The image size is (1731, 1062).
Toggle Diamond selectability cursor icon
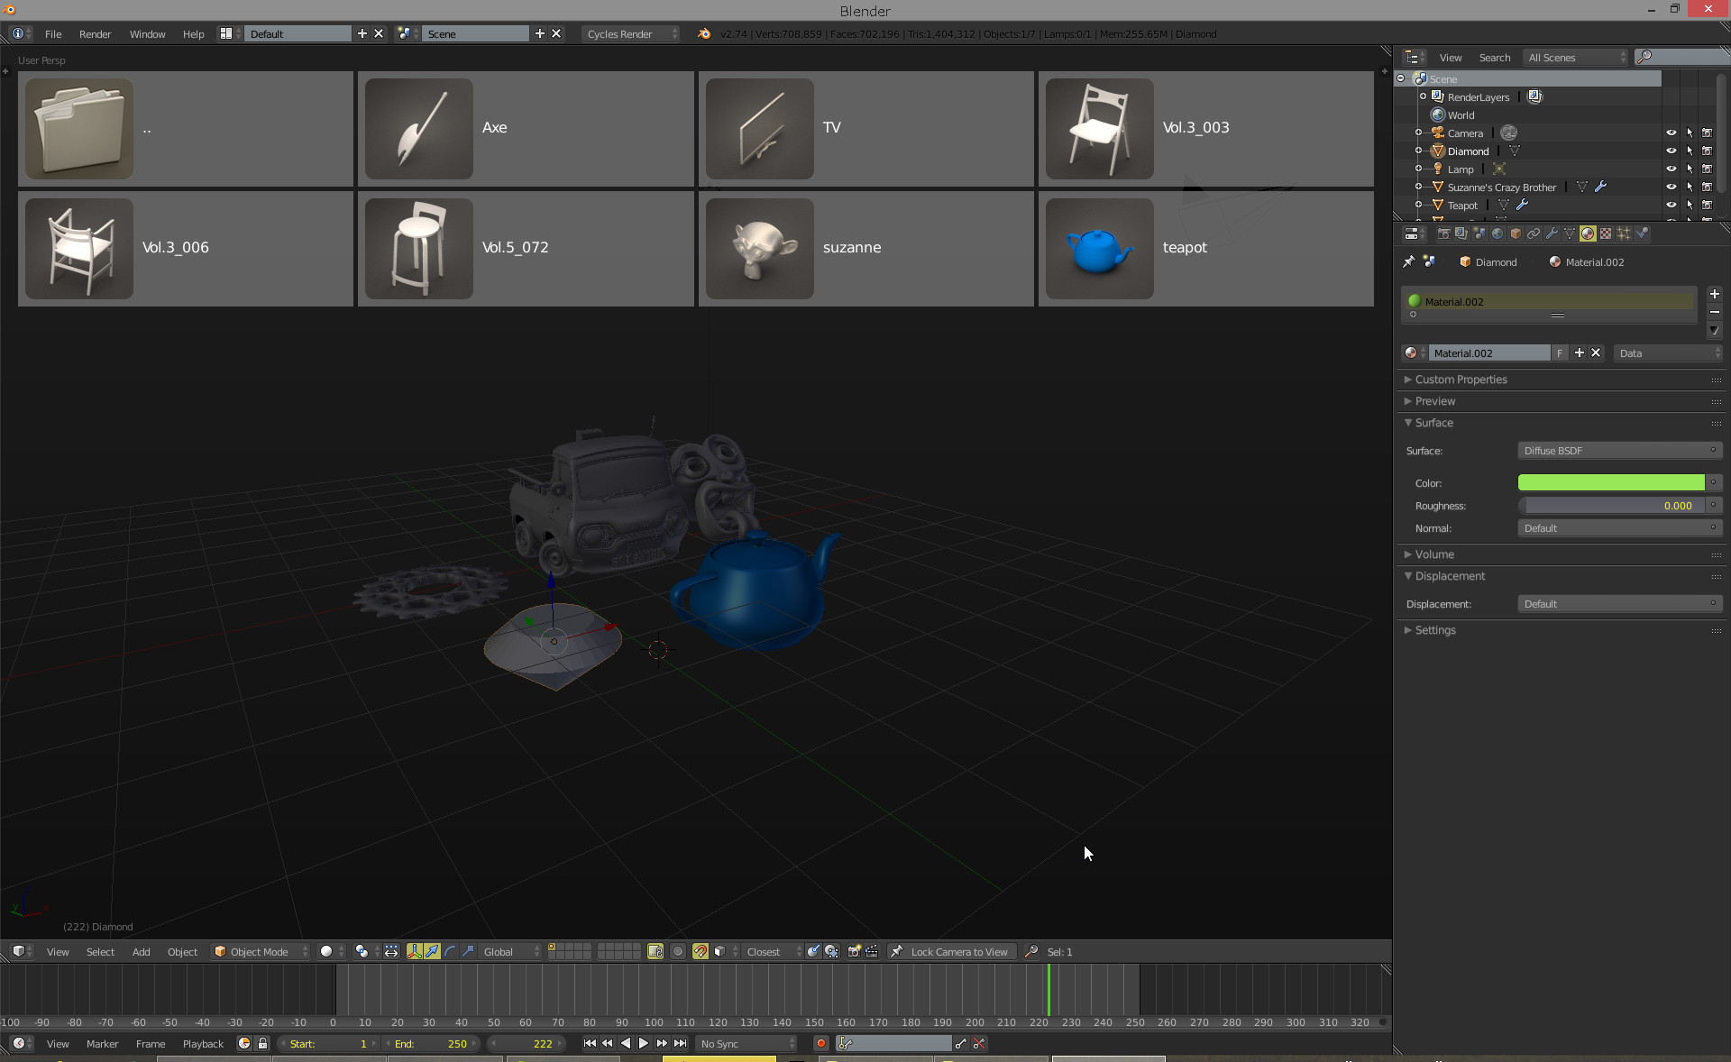click(1690, 151)
